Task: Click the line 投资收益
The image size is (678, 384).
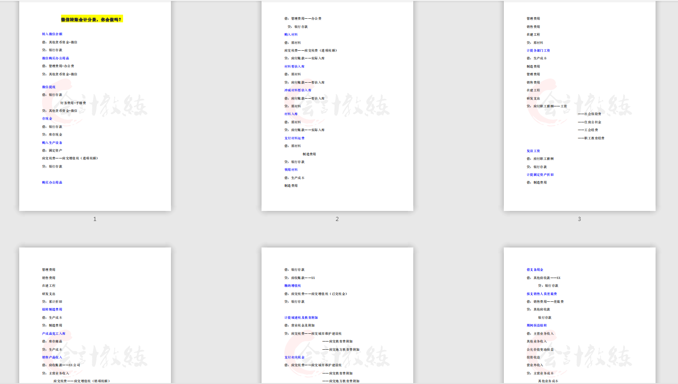Action: pyautogui.click(x=534, y=358)
